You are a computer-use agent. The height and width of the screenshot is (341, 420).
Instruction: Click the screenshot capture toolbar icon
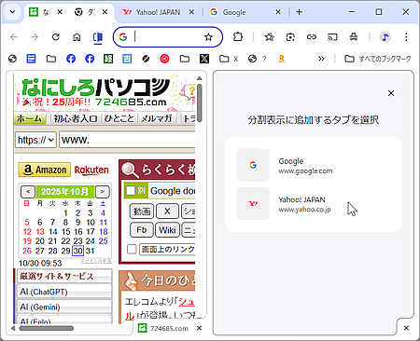point(290,37)
